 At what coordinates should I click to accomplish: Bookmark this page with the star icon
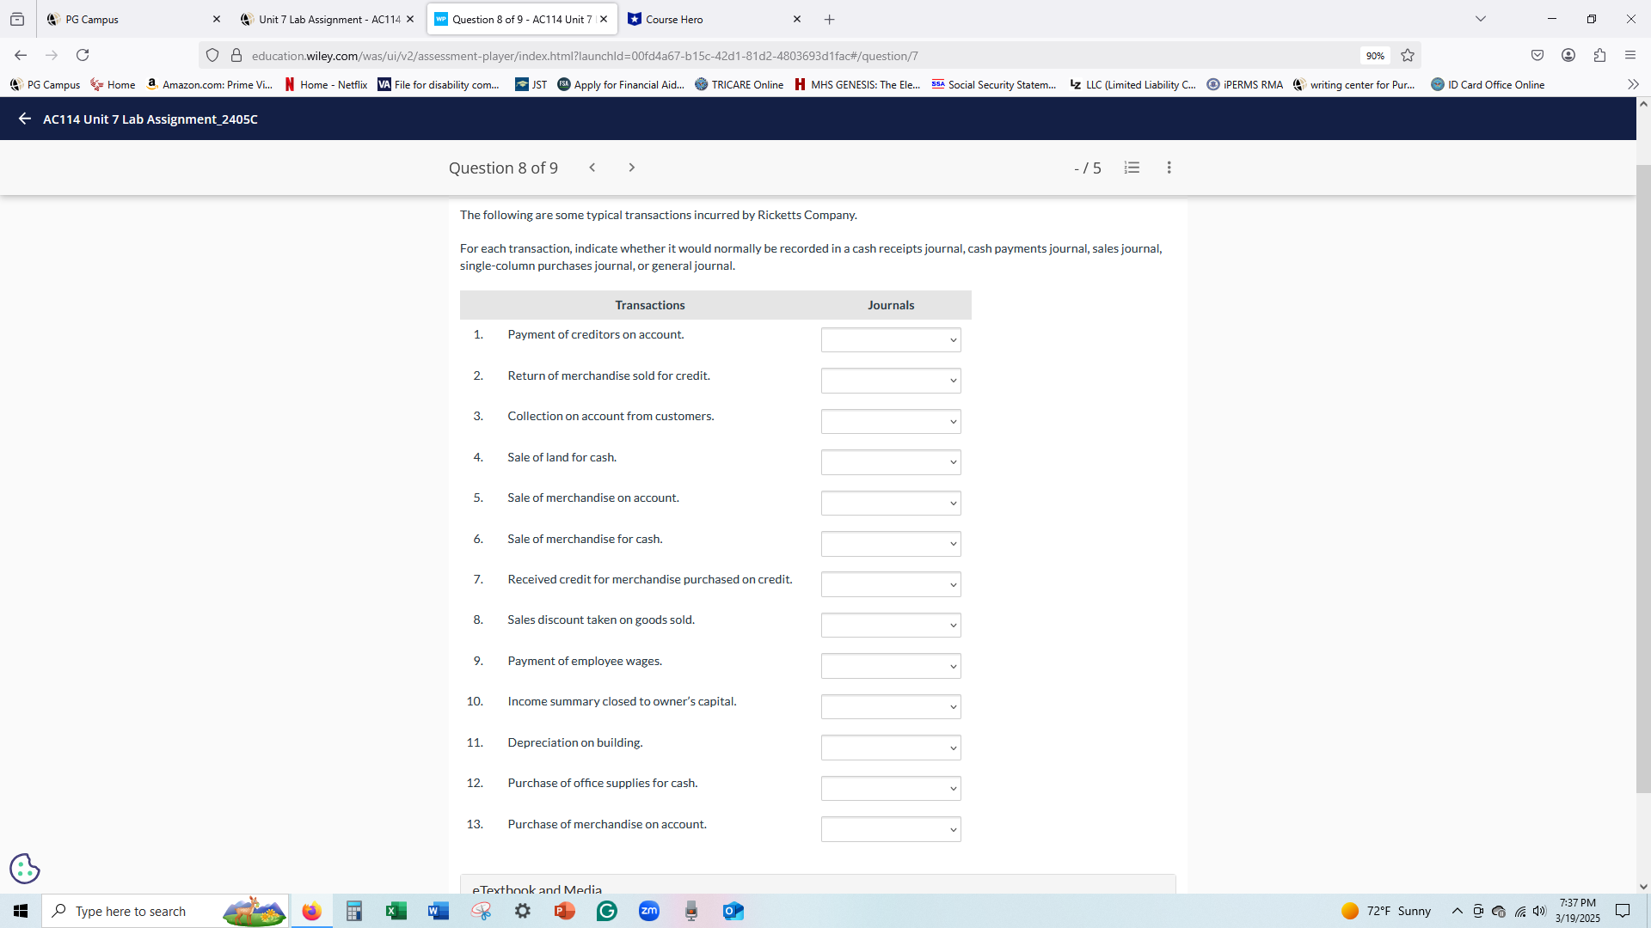(1408, 56)
